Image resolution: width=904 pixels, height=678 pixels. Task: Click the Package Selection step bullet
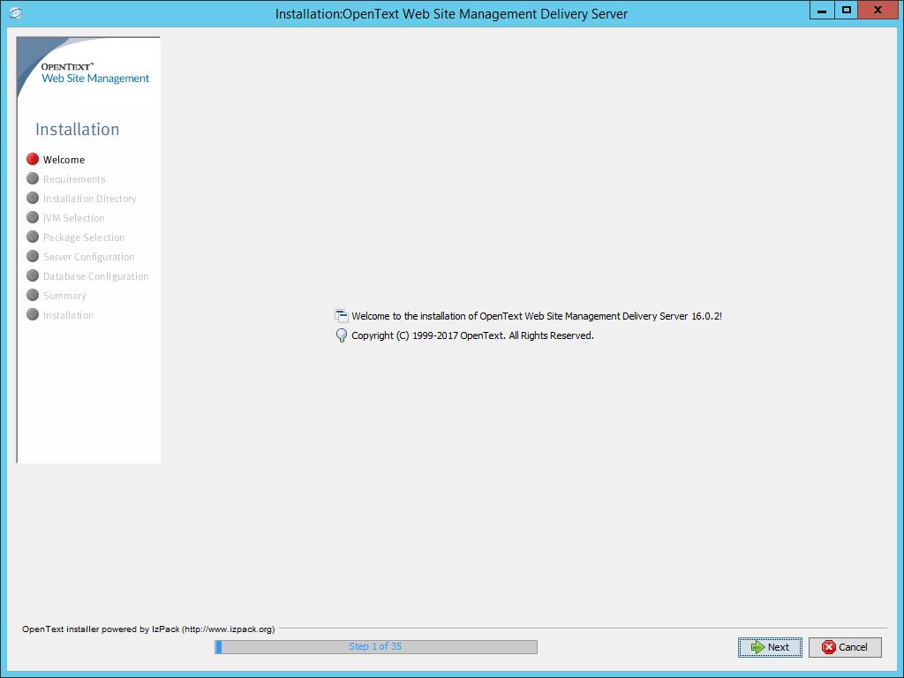pos(33,237)
